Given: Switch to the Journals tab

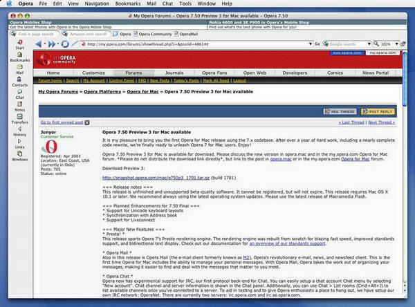Looking at the screenshot, I should point(174,73).
